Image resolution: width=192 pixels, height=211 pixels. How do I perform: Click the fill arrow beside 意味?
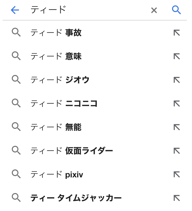177,56
